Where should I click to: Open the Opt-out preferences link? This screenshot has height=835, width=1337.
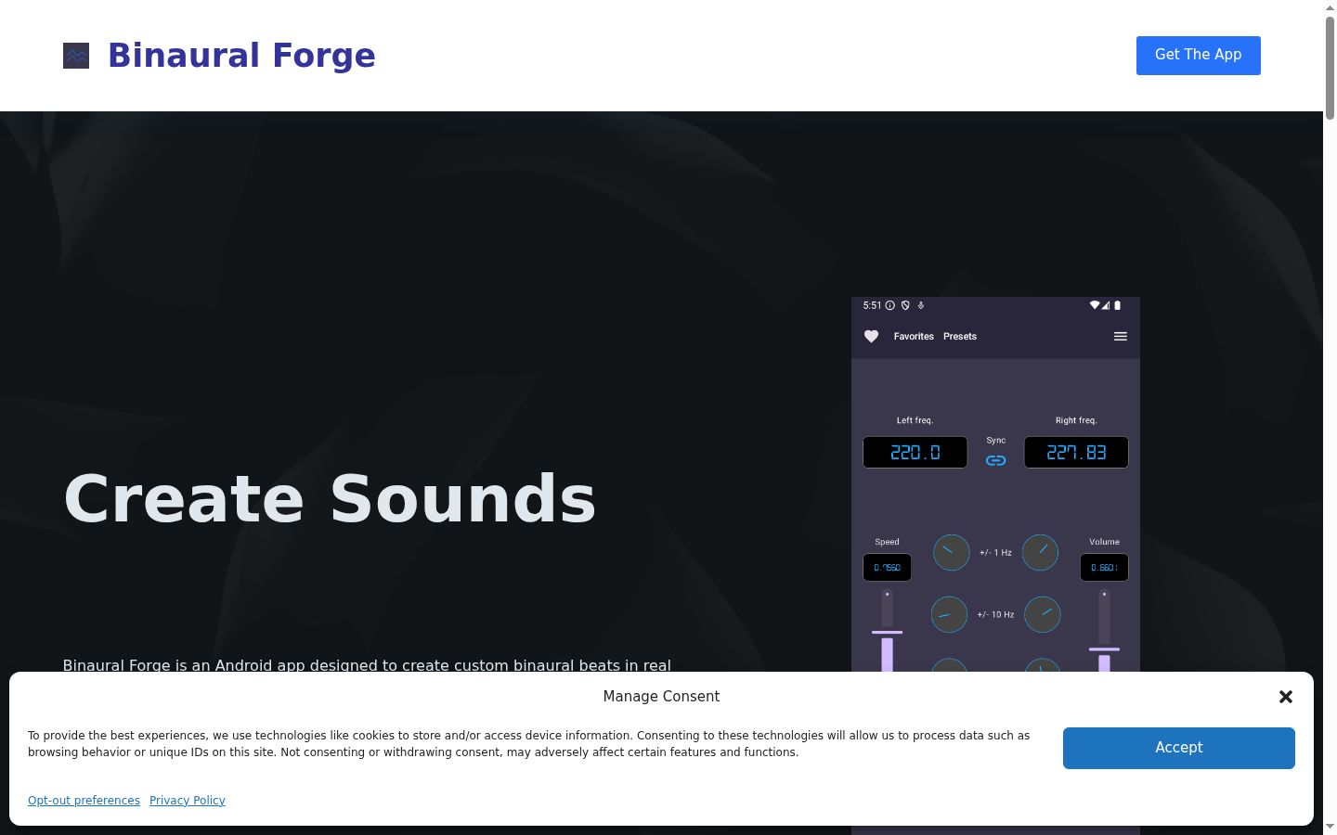coord(84,801)
